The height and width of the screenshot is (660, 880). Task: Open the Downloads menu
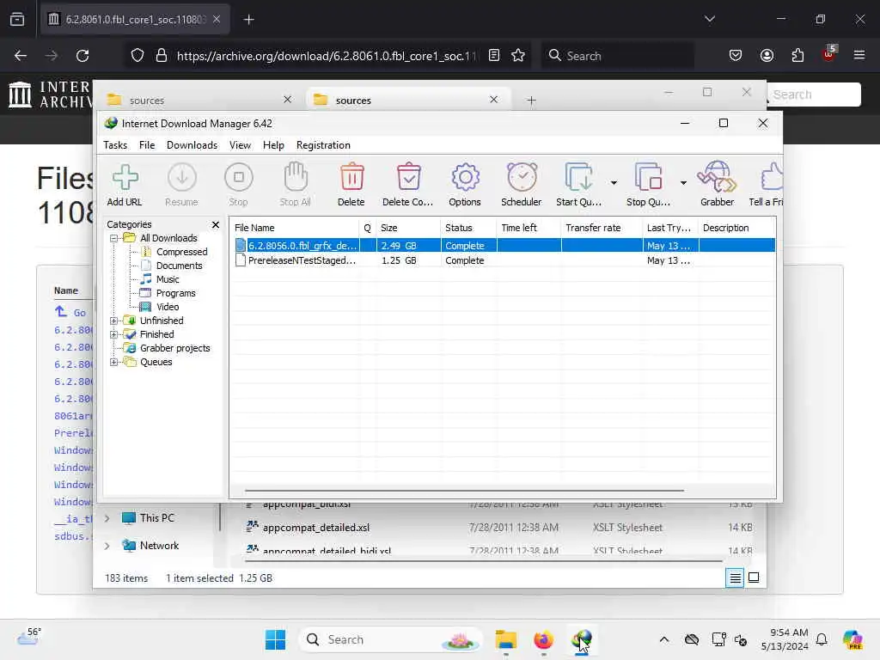tap(192, 145)
